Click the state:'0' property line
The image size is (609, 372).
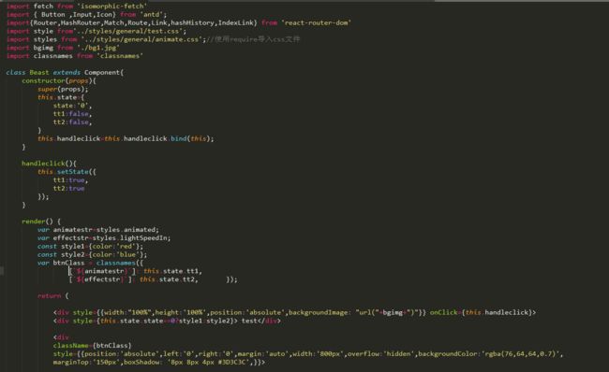pos(72,106)
